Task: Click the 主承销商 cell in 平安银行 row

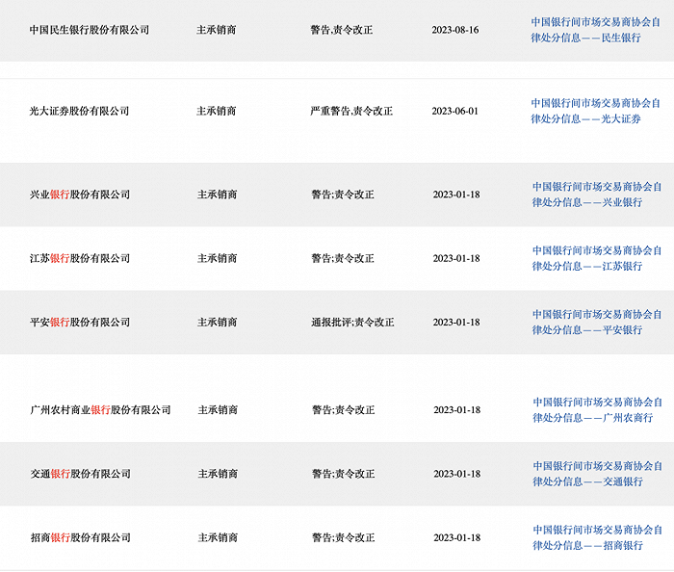Action: pos(217,323)
